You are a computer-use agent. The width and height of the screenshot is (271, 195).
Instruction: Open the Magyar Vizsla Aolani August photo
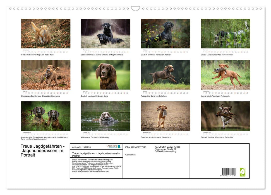[226, 75]
